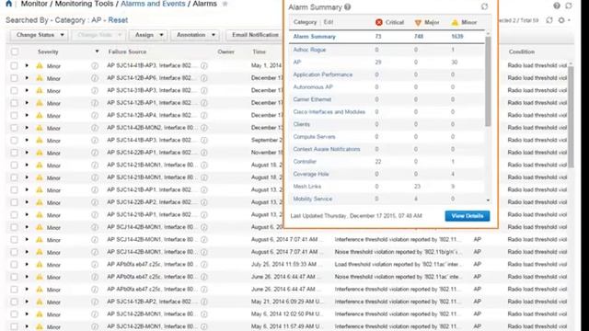Show source info for AP SJC14-12B-AP2 row
Screen dimensions: 589x331
204,302
